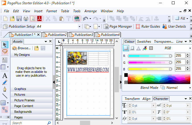The width and height of the screenshot is (192, 125).
Task: Select the Pointer tool
Action: click(x=5, y=45)
